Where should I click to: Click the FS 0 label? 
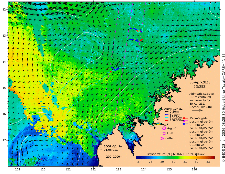point(170,133)
